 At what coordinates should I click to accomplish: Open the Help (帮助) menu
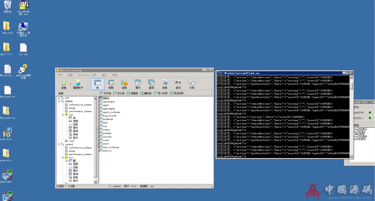point(115,75)
